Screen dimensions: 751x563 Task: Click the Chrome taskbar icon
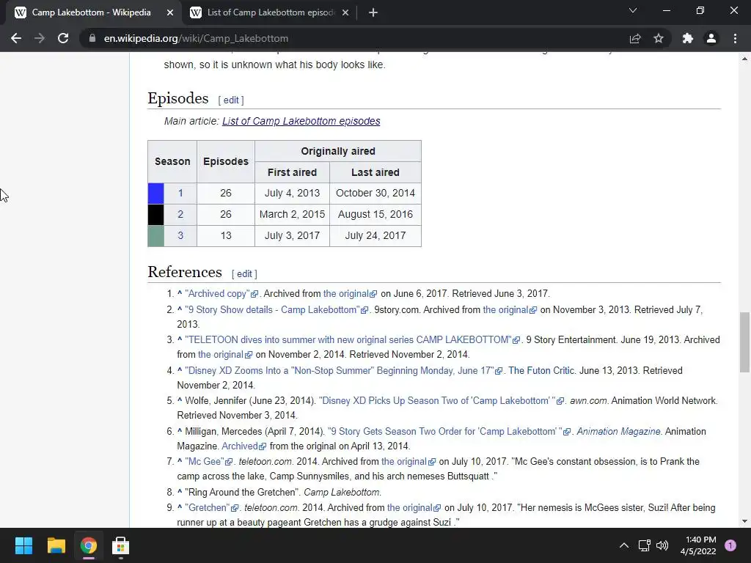88,545
